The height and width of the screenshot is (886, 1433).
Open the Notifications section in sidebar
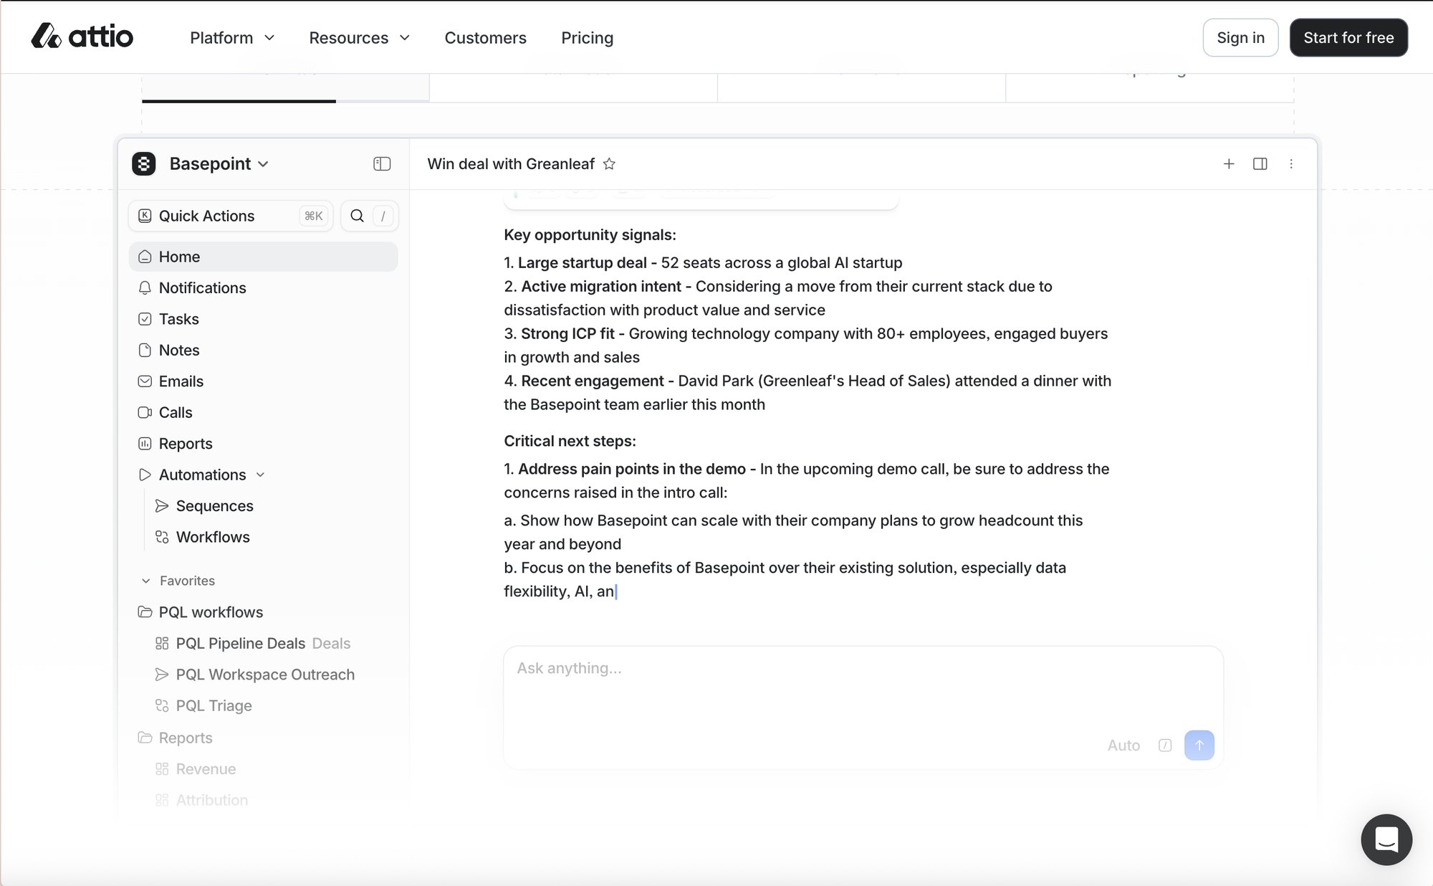(203, 288)
